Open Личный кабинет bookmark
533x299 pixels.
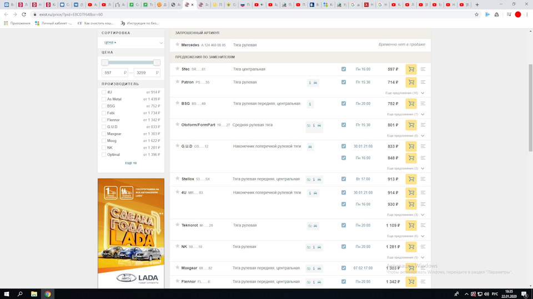(x=54, y=23)
